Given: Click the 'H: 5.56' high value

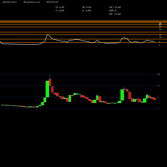Looking at the screenshot, I should point(87,7).
